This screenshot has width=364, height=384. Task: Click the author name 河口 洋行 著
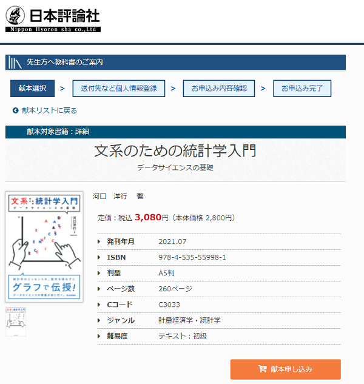[118, 196]
